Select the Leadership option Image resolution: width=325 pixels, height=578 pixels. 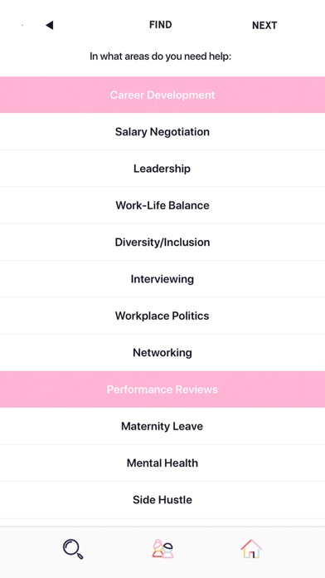coord(162,169)
